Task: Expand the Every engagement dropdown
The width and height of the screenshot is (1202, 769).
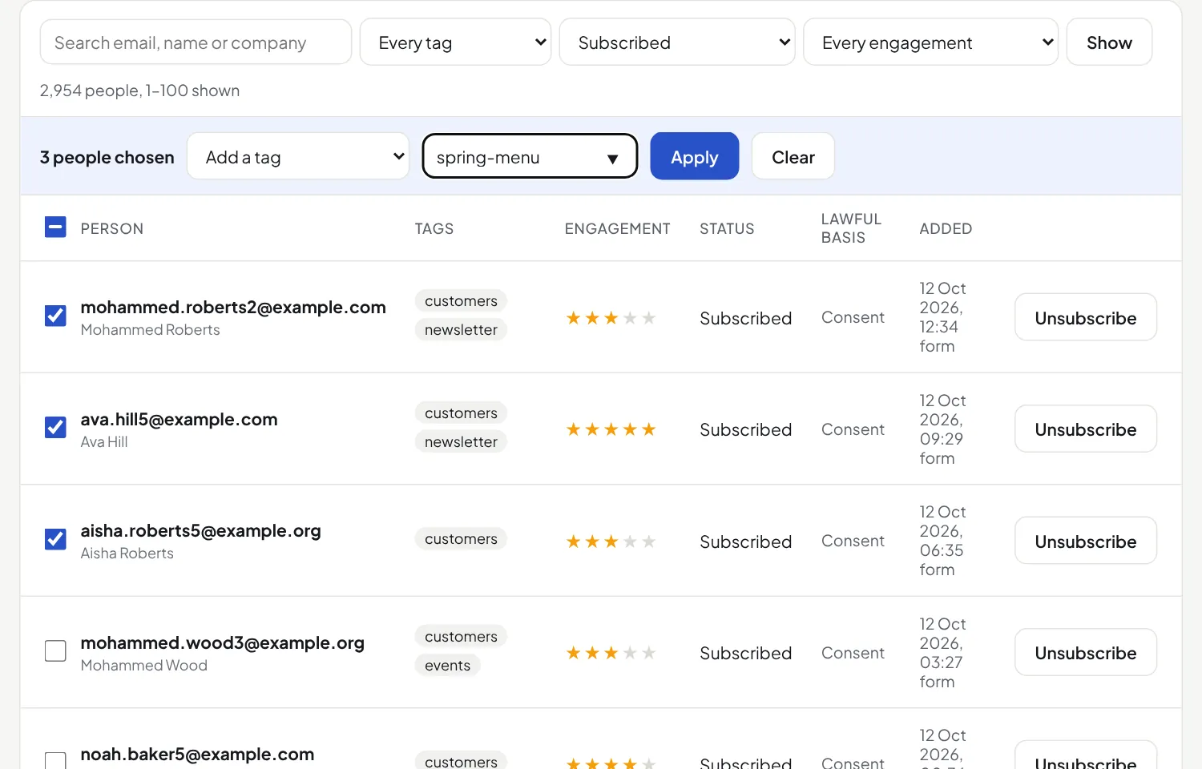Action: [930, 42]
